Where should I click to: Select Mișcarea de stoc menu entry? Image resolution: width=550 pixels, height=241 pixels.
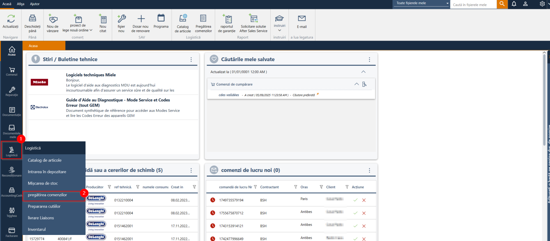pos(54,183)
